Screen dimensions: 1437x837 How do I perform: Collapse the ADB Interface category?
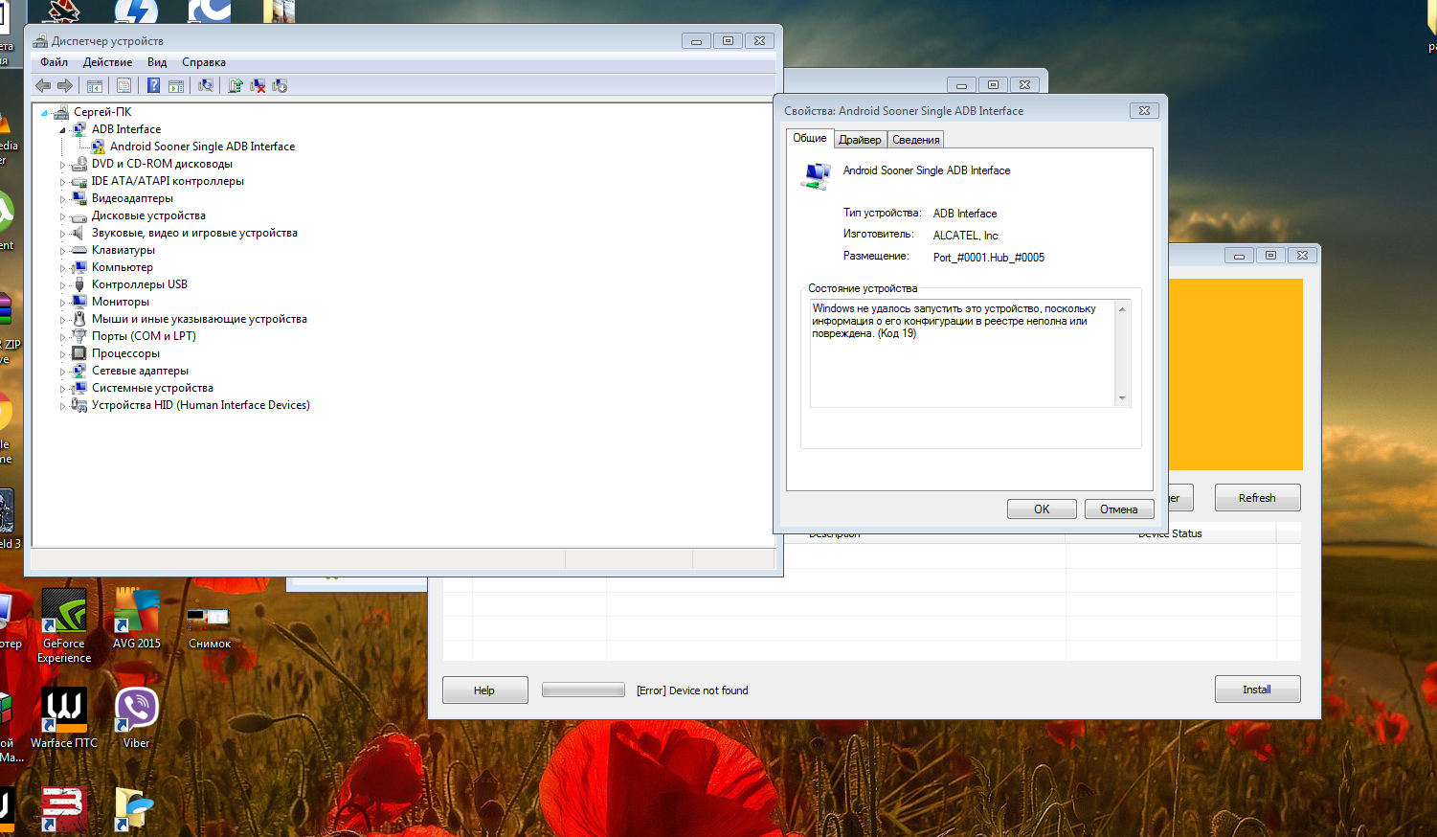point(63,129)
